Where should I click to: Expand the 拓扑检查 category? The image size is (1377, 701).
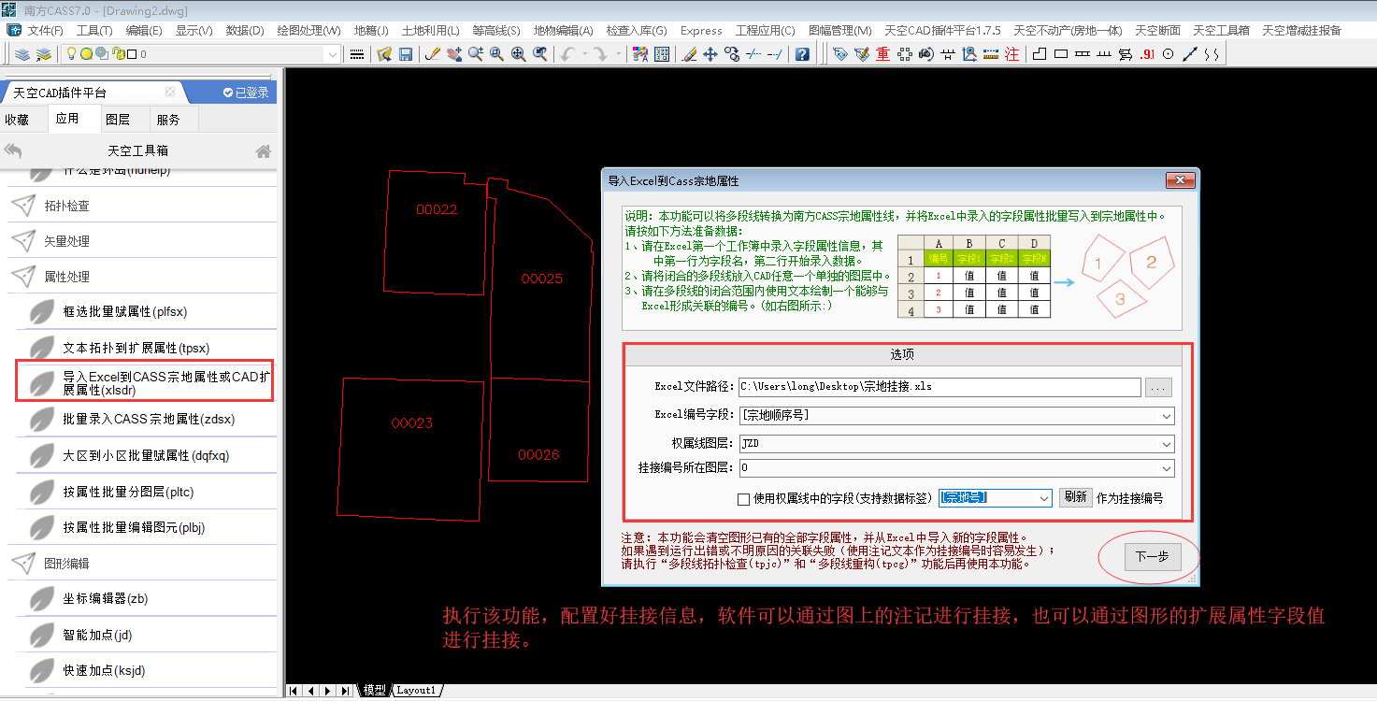pos(140,206)
